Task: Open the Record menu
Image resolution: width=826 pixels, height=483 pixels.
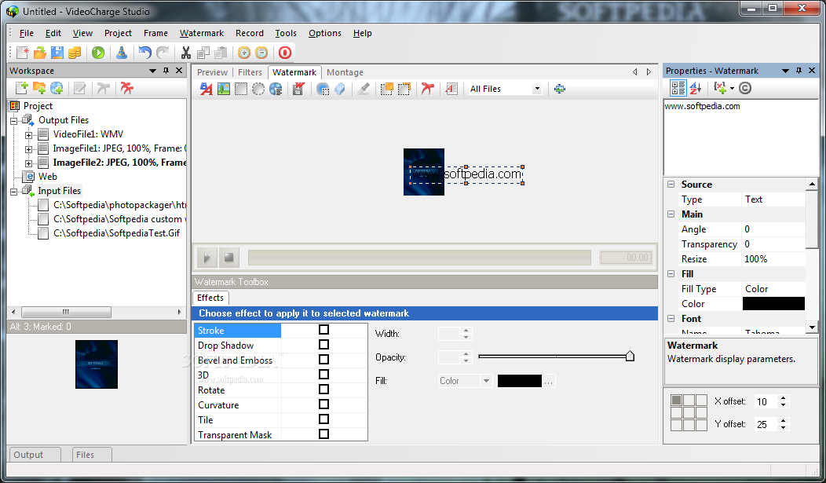Action: [x=249, y=33]
